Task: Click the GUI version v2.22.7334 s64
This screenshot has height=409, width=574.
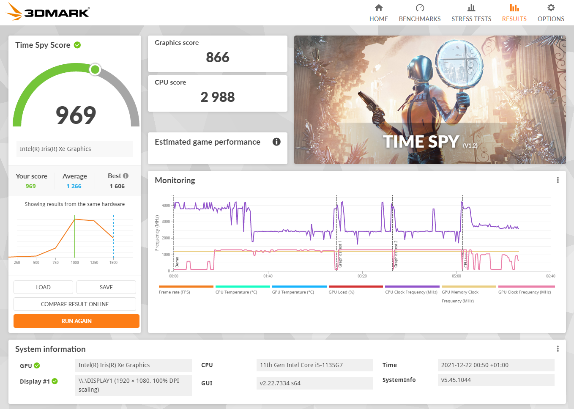Action: 315,383
